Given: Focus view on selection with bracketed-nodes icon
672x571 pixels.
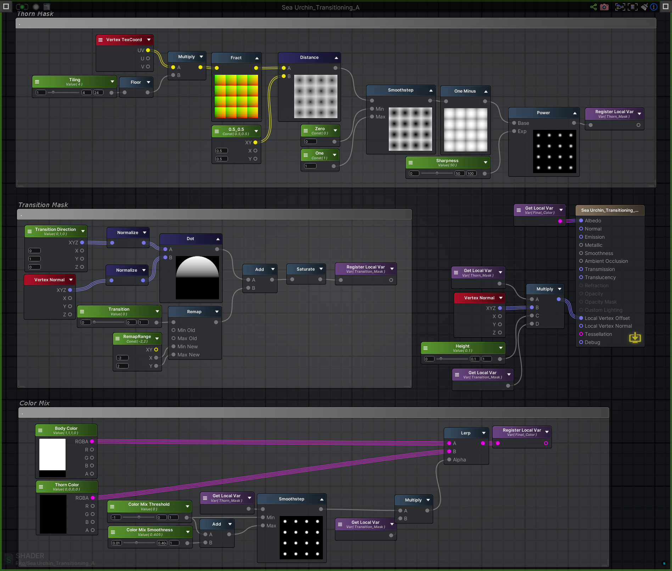Looking at the screenshot, I should [x=620, y=7].
